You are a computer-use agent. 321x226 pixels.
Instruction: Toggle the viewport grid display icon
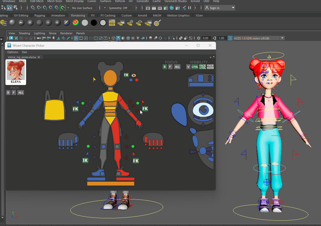pos(76,38)
